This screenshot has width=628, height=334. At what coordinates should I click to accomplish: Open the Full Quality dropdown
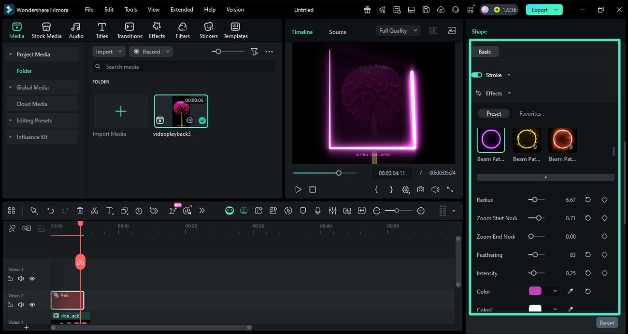coord(397,30)
